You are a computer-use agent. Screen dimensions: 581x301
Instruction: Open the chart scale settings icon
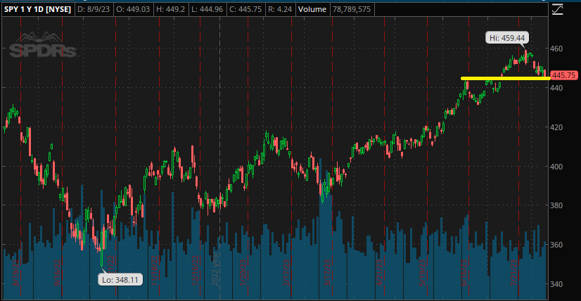tap(556, 9)
